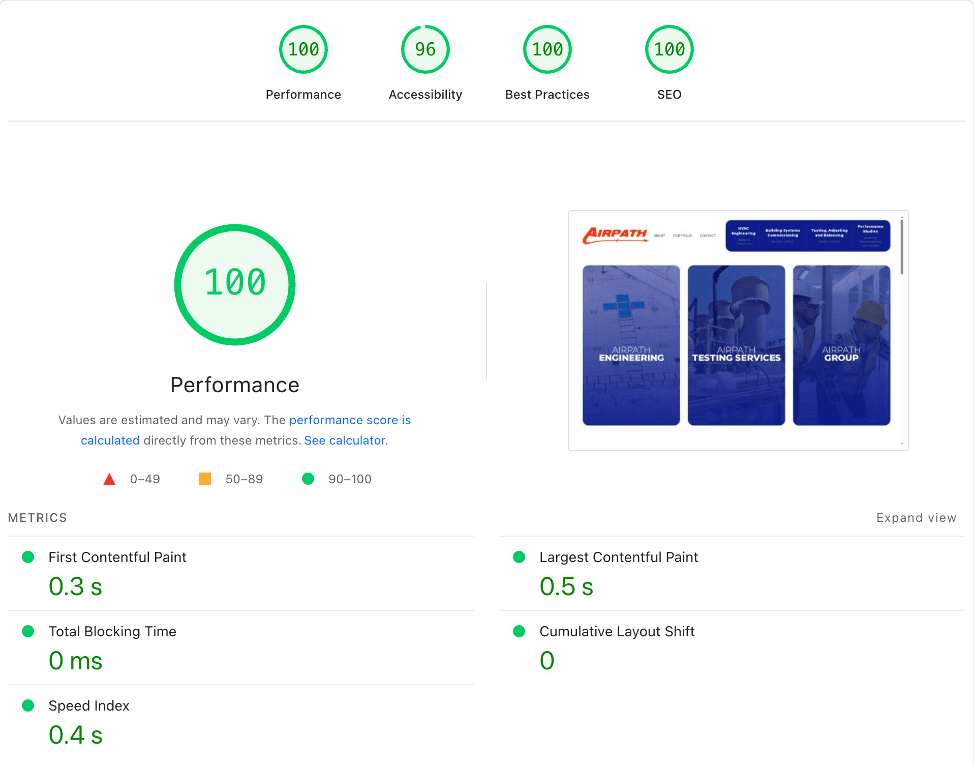Click the SEO label under its gauge
Screen dimensions: 974x765
click(669, 95)
